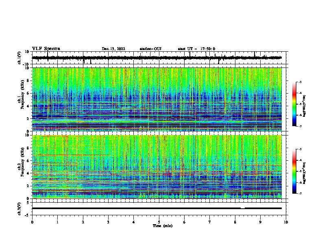
Task: Click the "2" kHz tick on ch.2 frequency axis
Action: click(x=28, y=186)
